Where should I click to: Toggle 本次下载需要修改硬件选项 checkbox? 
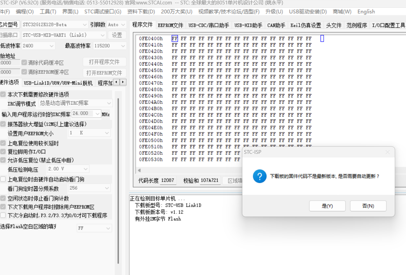pos(3,94)
